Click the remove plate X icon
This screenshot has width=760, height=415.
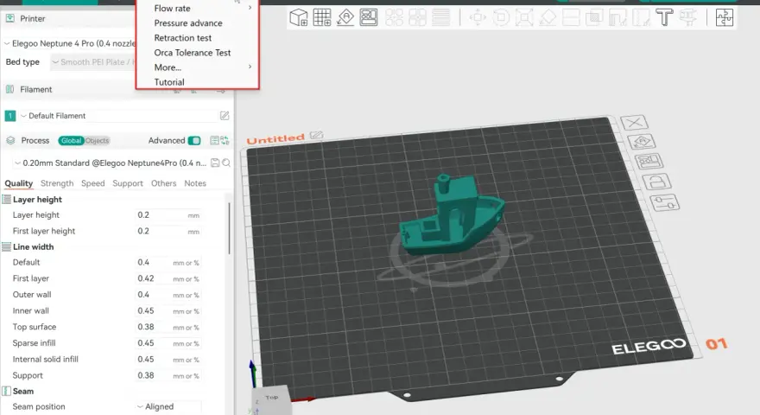635,123
